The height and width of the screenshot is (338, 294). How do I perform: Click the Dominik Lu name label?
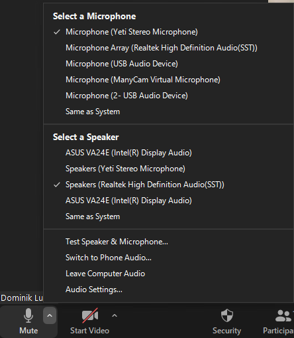(x=22, y=298)
